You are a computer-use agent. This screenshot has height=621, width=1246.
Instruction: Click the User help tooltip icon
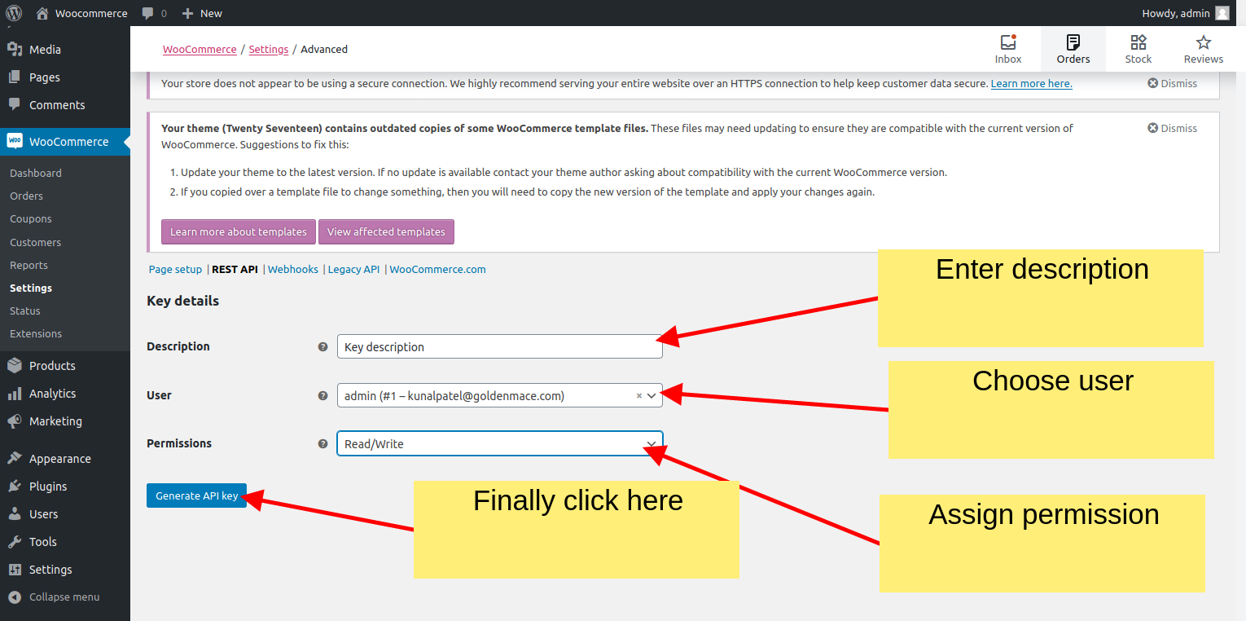(x=322, y=395)
